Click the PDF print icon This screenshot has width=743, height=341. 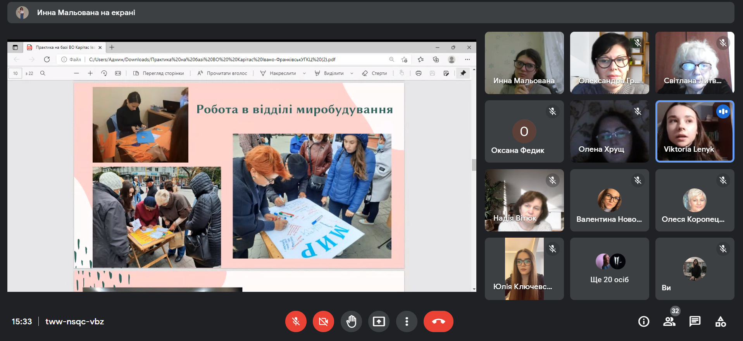419,73
